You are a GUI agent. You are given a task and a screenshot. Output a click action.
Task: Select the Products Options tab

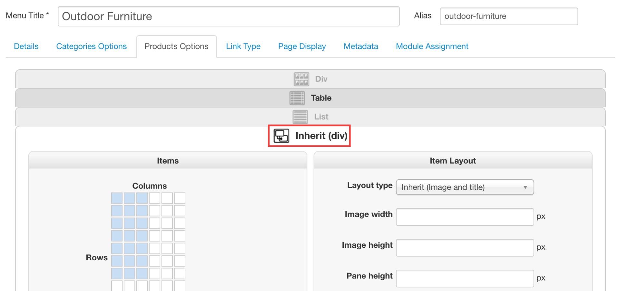point(176,46)
